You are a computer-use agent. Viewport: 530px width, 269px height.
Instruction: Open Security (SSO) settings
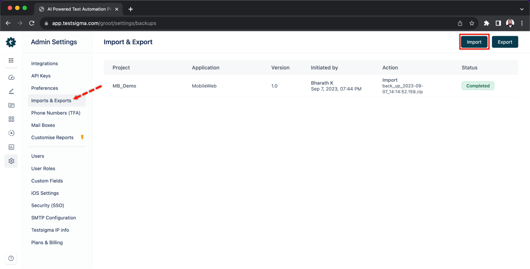coord(48,206)
